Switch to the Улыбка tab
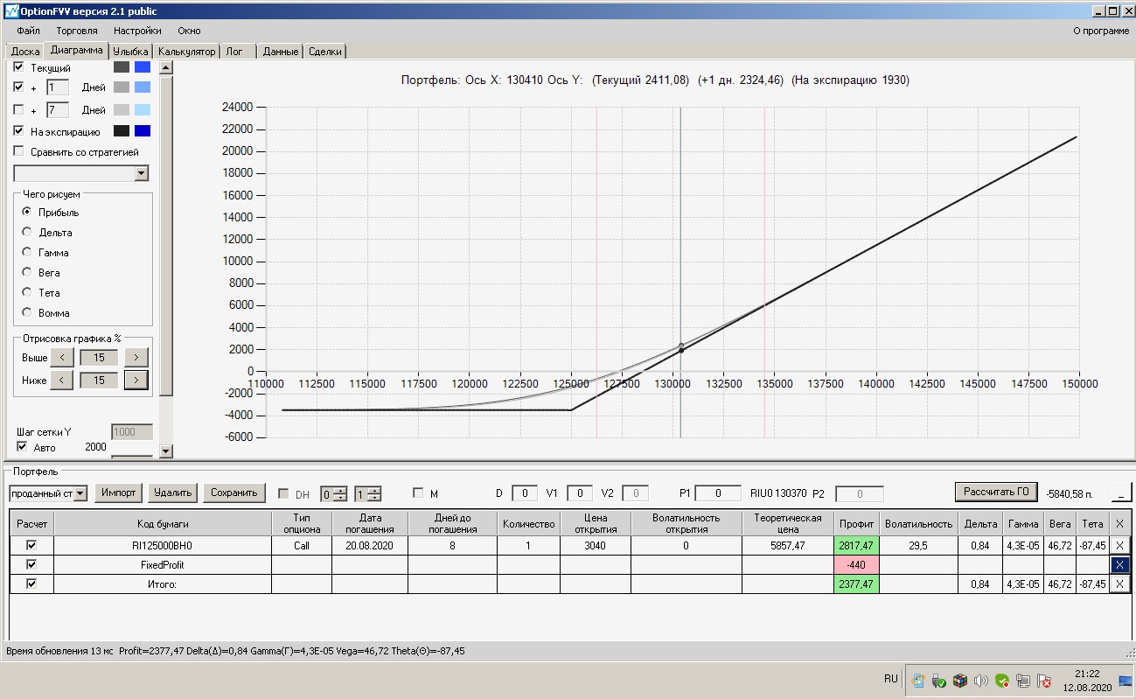This screenshot has height=699, width=1136. (131, 52)
